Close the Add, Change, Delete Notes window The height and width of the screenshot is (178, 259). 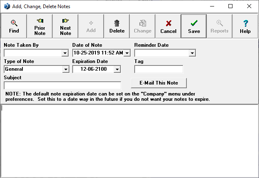click(249, 7)
